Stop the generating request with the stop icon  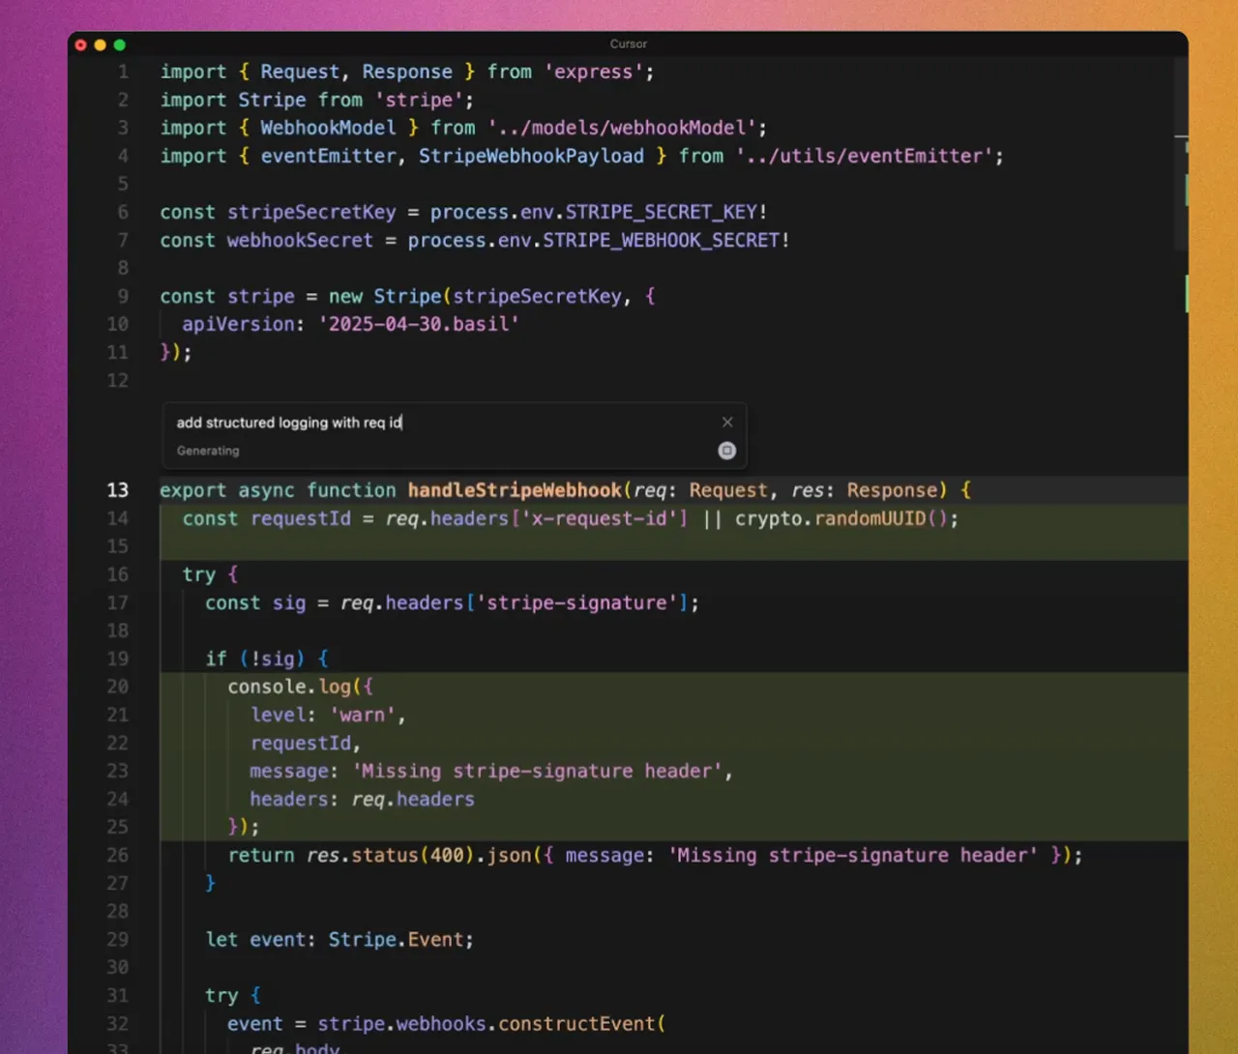(x=726, y=451)
